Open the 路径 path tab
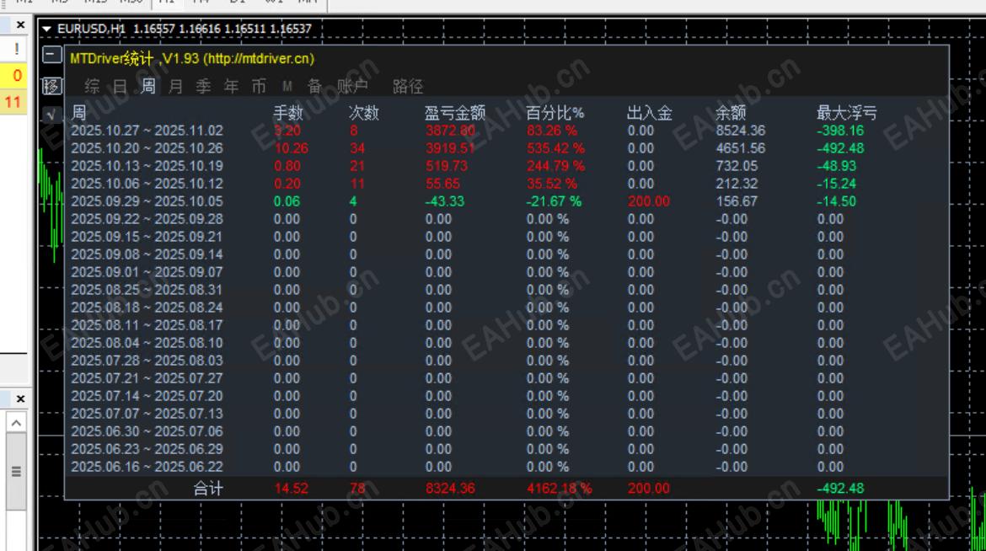Screen dimensions: 986x551 coord(408,86)
